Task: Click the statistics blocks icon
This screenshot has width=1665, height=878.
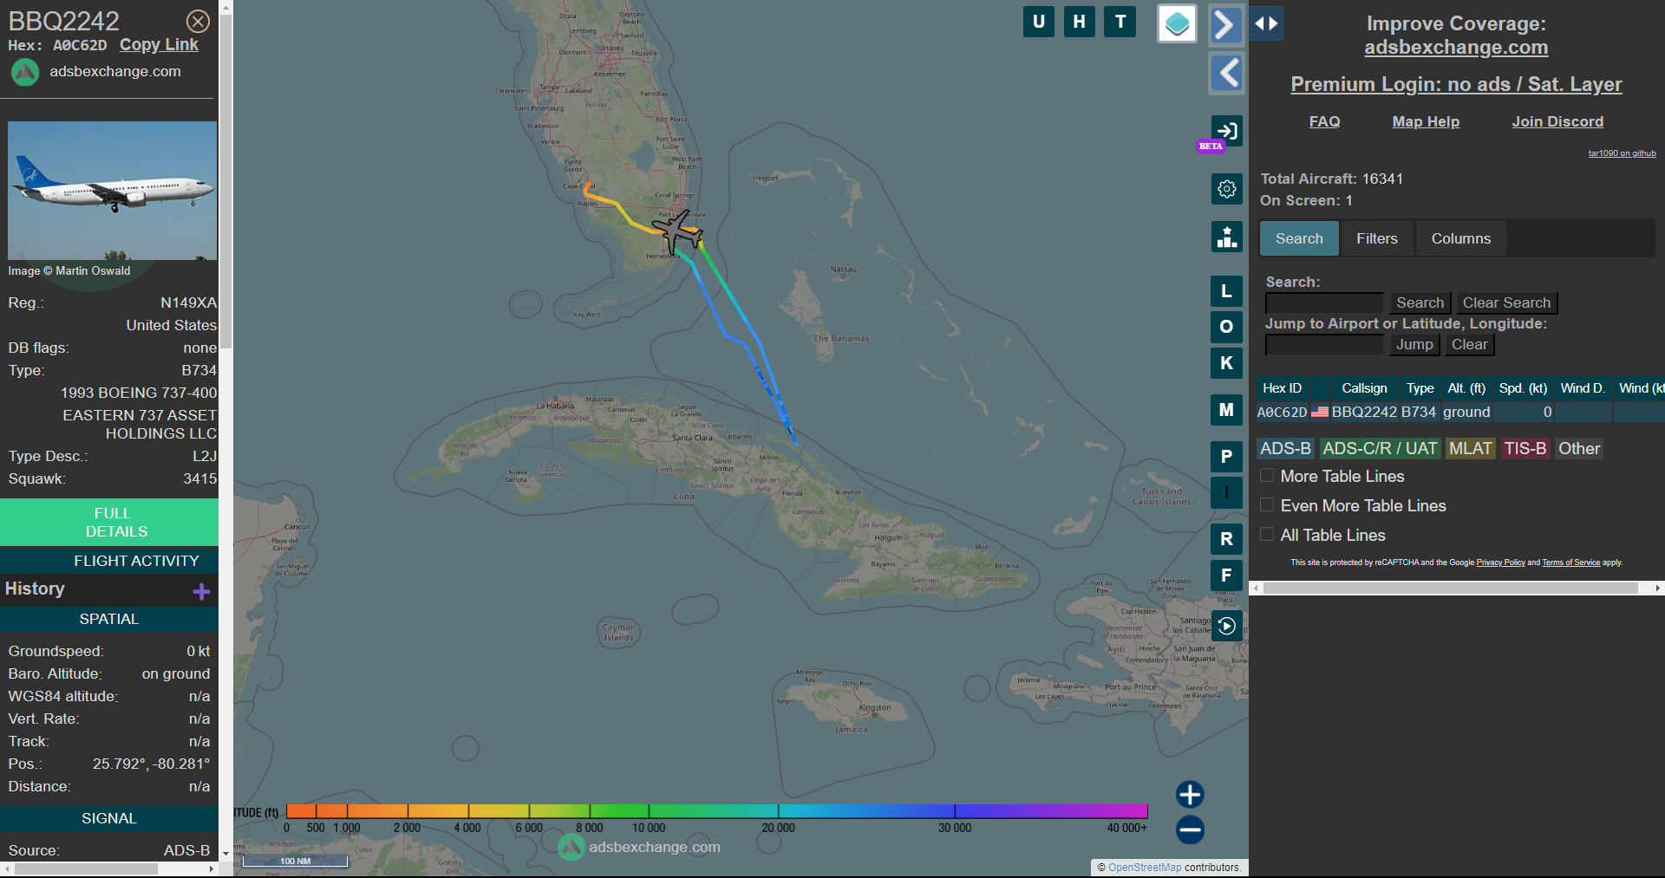Action: pyautogui.click(x=1226, y=237)
